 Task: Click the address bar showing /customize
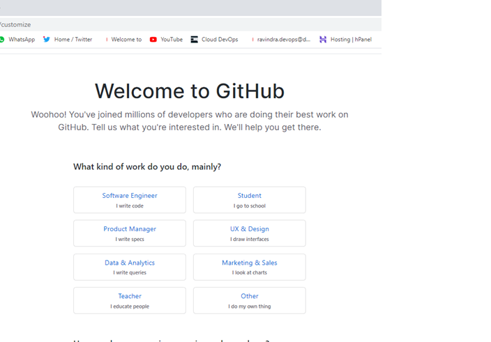(139, 24)
